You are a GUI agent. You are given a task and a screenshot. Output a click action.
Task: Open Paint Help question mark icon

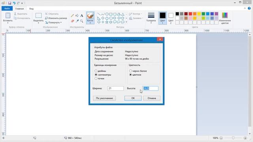pyautogui.click(x=249, y=8)
